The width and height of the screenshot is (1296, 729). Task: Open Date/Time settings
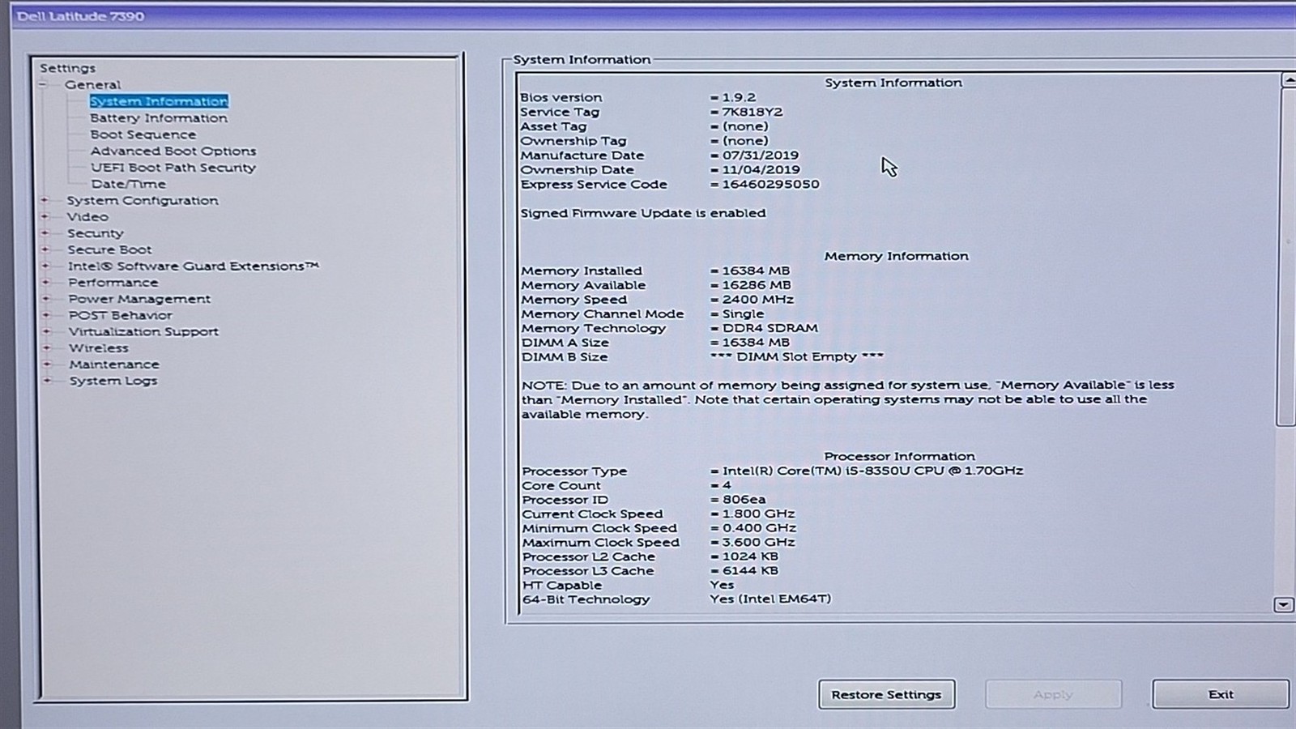coord(128,184)
